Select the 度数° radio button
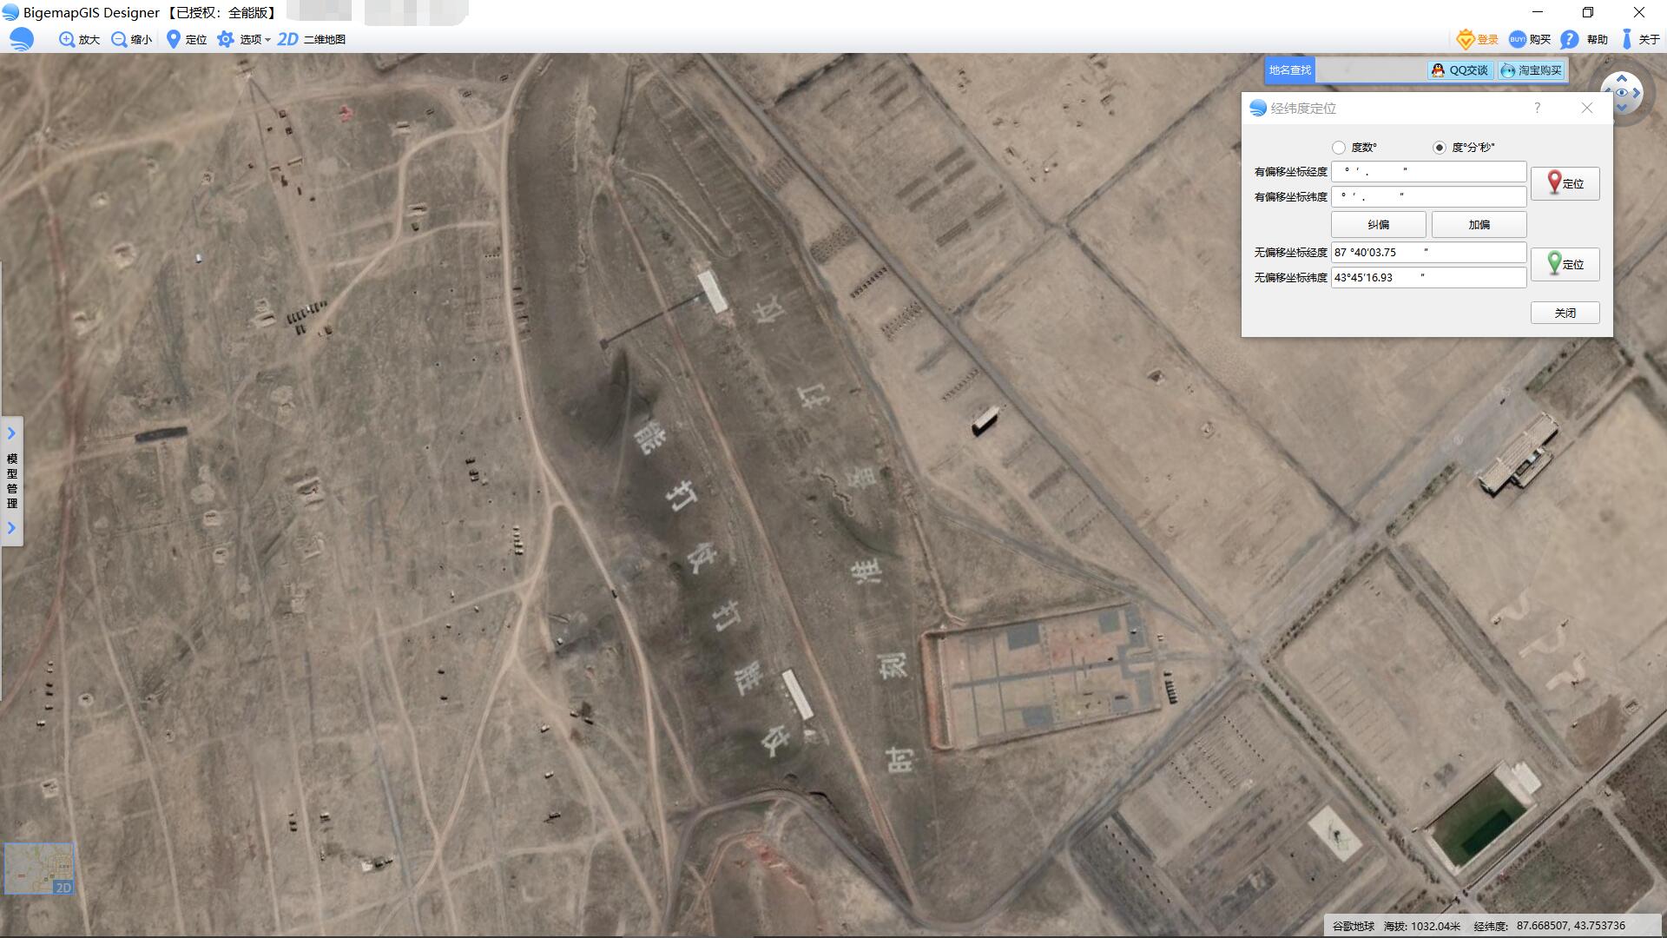Image resolution: width=1667 pixels, height=938 pixels. [x=1339, y=148]
